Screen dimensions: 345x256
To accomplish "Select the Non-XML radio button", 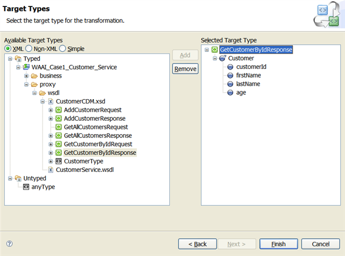I will [30, 49].
